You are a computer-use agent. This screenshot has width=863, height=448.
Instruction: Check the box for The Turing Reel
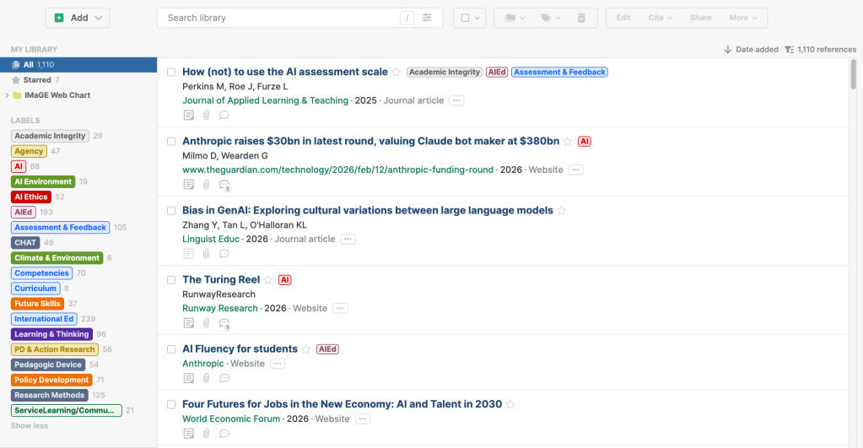[x=171, y=280]
